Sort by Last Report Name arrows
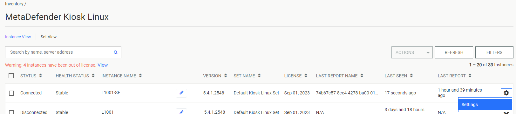 (362, 76)
